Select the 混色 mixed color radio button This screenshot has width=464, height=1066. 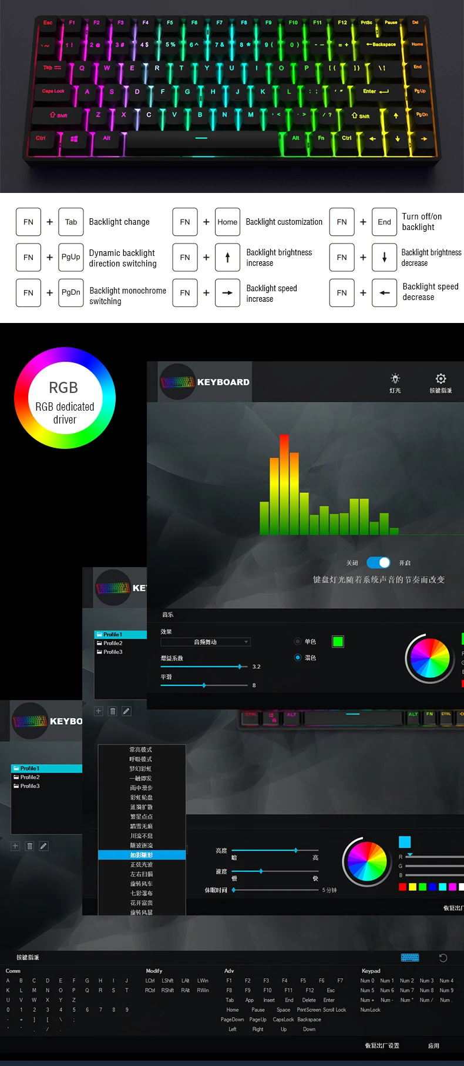297,657
